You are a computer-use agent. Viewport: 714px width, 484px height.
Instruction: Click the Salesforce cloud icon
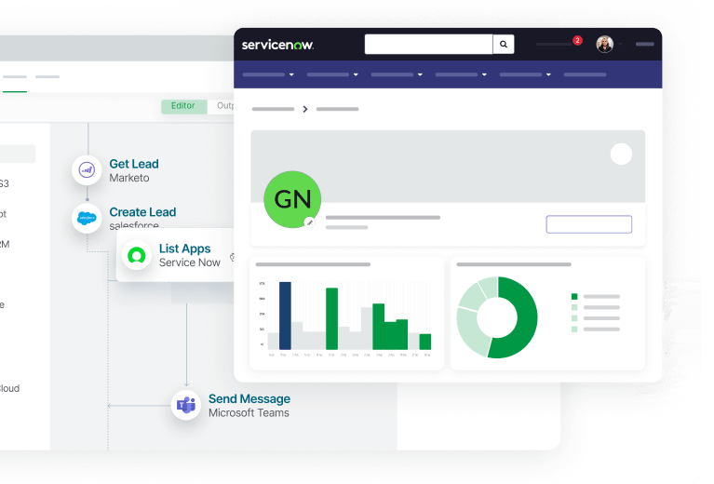[87, 219]
